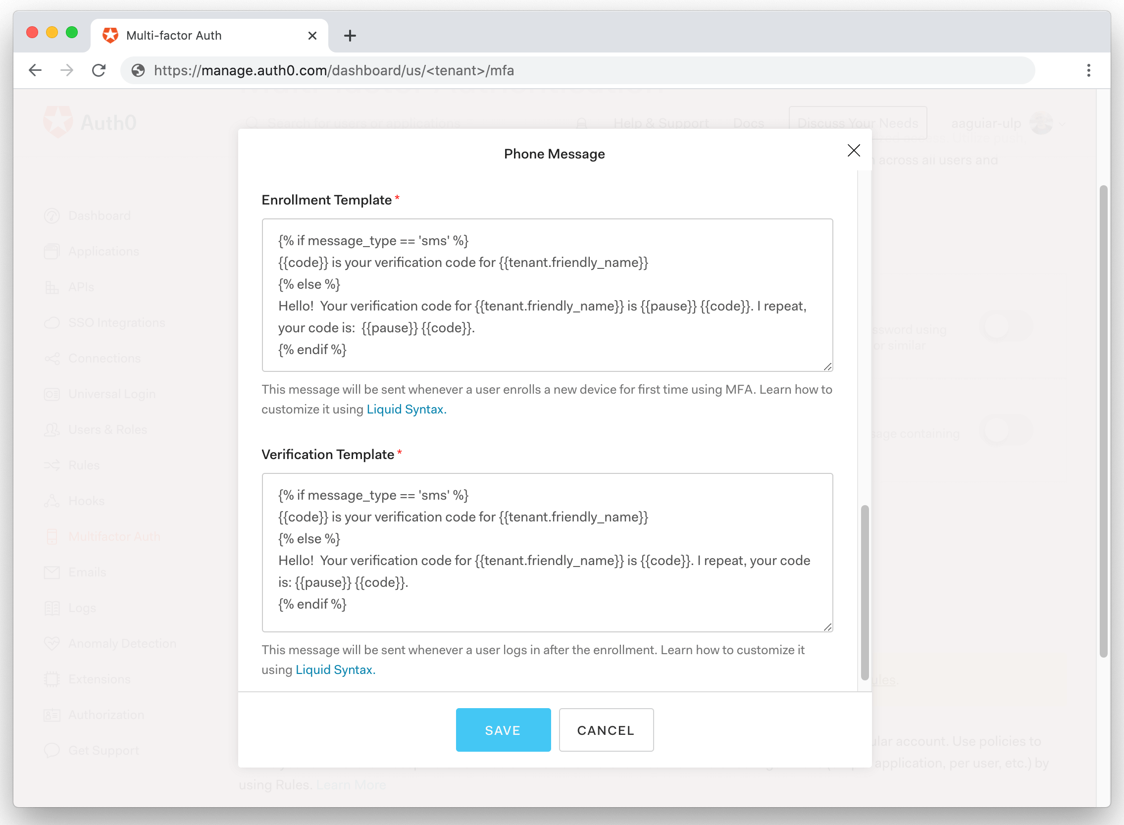This screenshot has width=1124, height=825.
Task: Close the Phone Message dialog with X
Action: [853, 151]
